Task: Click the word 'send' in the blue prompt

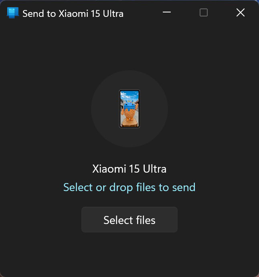Action: pos(184,187)
